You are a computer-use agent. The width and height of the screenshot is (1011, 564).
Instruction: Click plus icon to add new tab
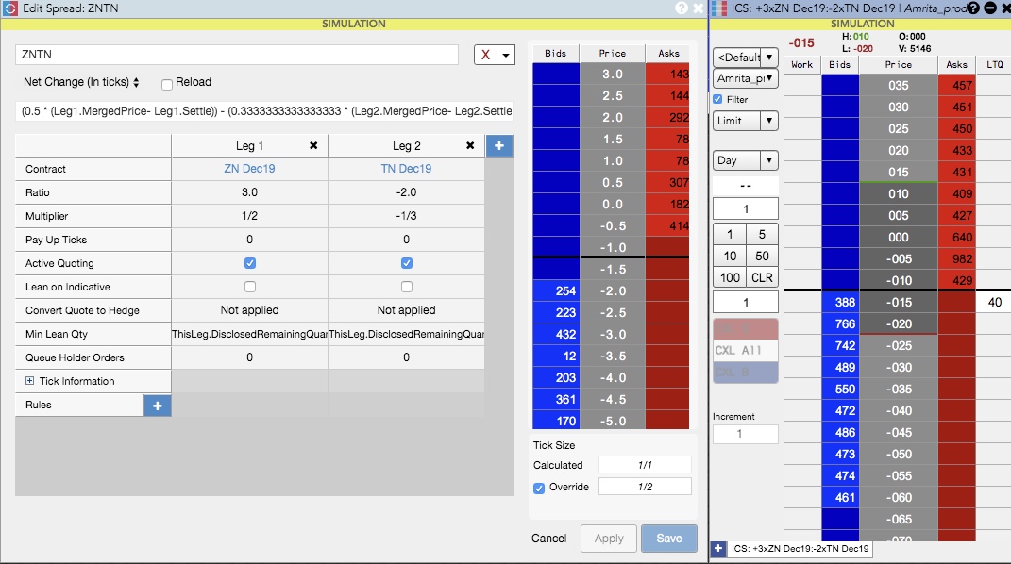click(717, 548)
